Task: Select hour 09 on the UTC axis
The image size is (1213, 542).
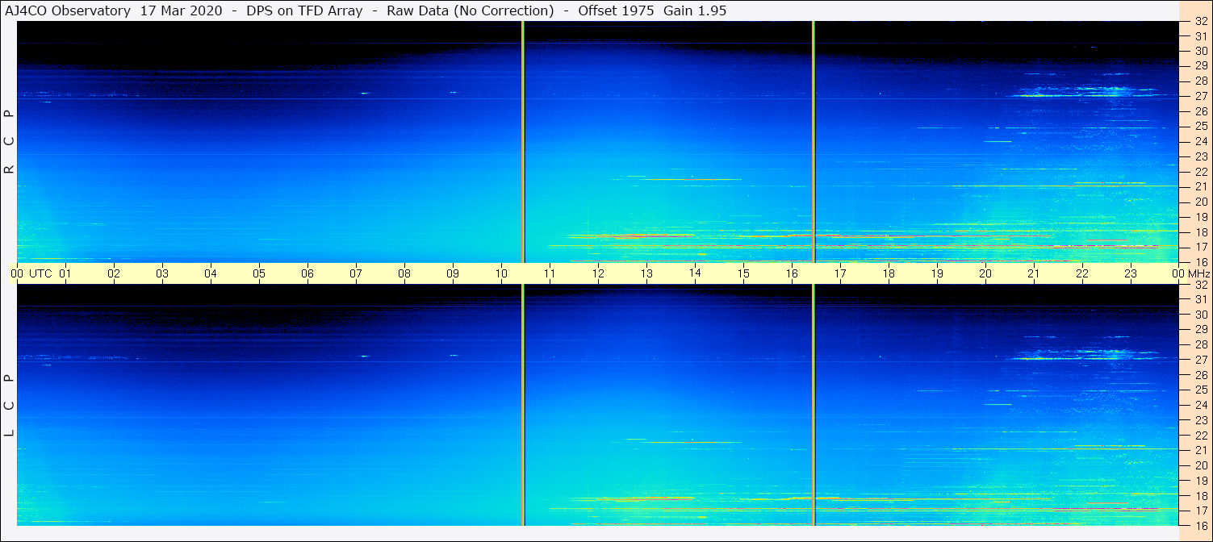Action: pos(453,273)
